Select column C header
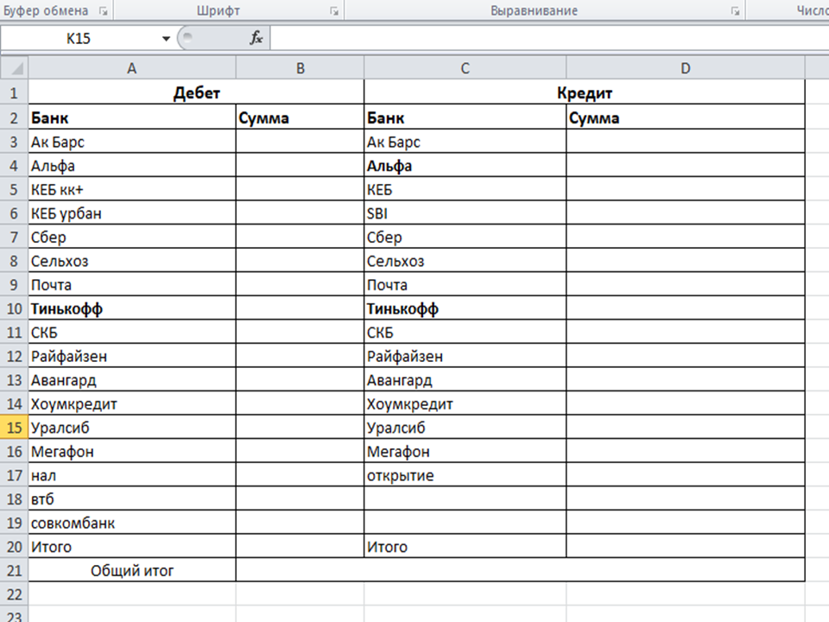 (x=465, y=68)
